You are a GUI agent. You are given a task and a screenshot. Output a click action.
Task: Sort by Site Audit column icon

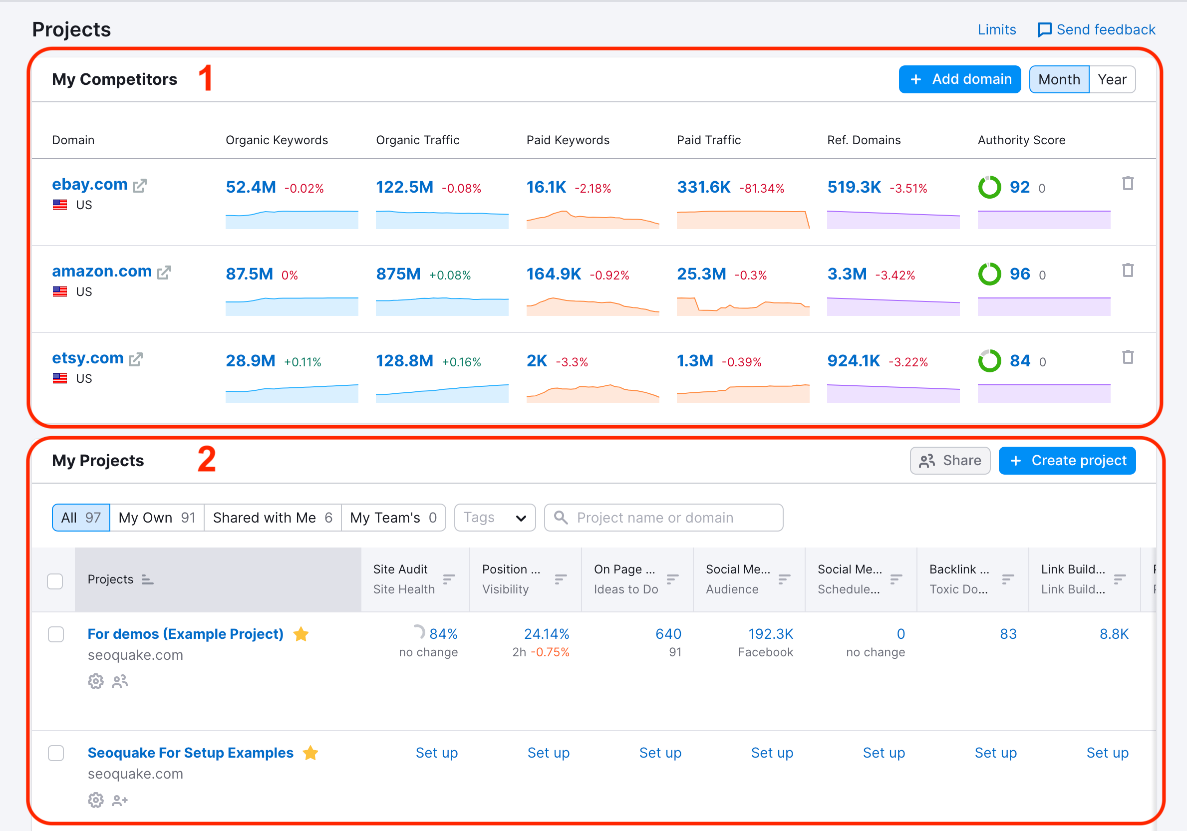449,579
